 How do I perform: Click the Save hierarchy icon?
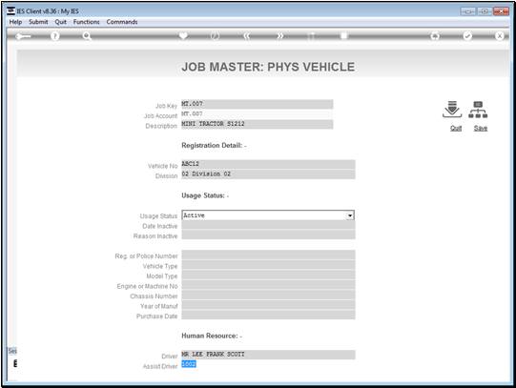[x=478, y=110]
